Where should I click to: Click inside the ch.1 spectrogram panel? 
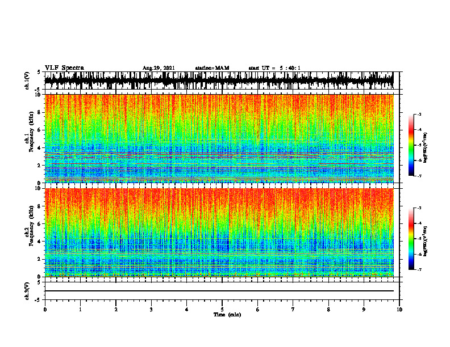click(219, 138)
